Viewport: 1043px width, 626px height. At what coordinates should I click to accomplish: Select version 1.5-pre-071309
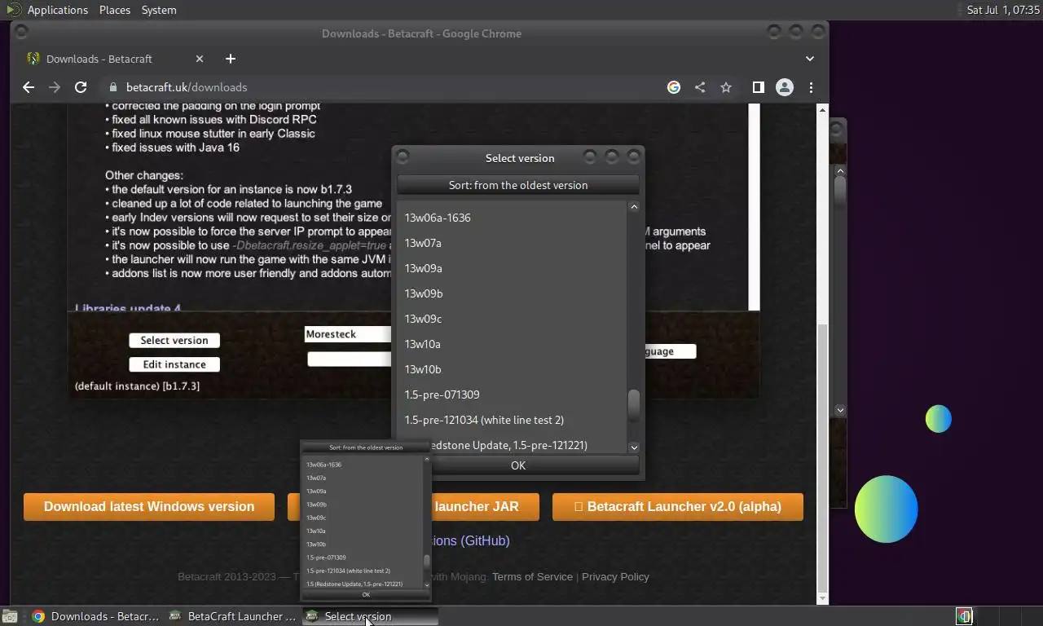pyautogui.click(x=512, y=395)
